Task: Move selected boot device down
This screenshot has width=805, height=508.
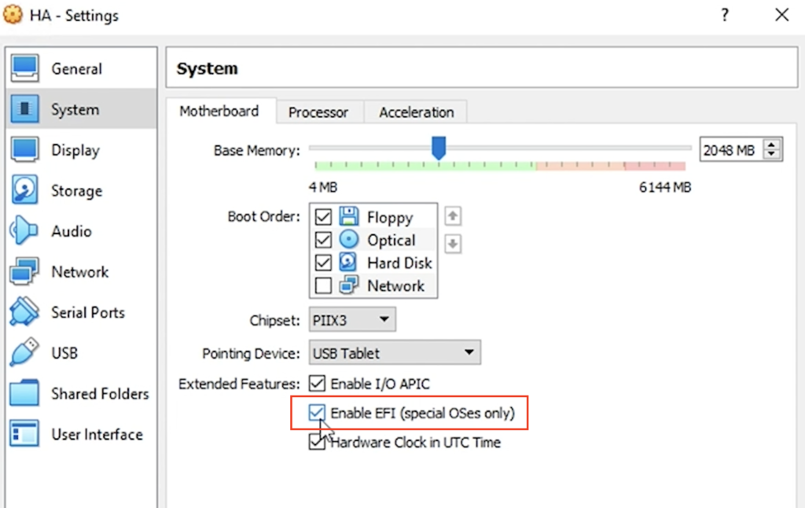Action: click(452, 244)
